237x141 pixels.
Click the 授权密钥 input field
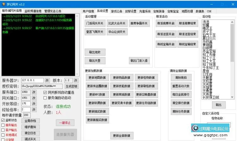(42, 86)
